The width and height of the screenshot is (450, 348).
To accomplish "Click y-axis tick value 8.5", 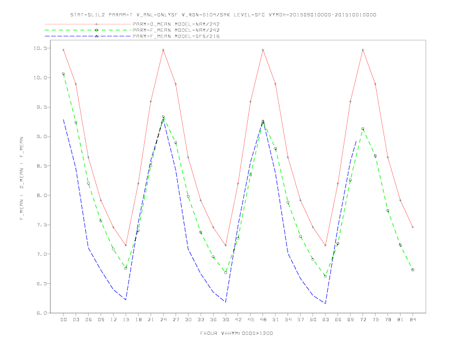I will click(x=41, y=165).
